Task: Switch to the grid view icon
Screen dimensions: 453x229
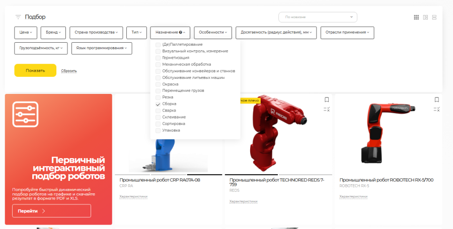Action: 416,17
